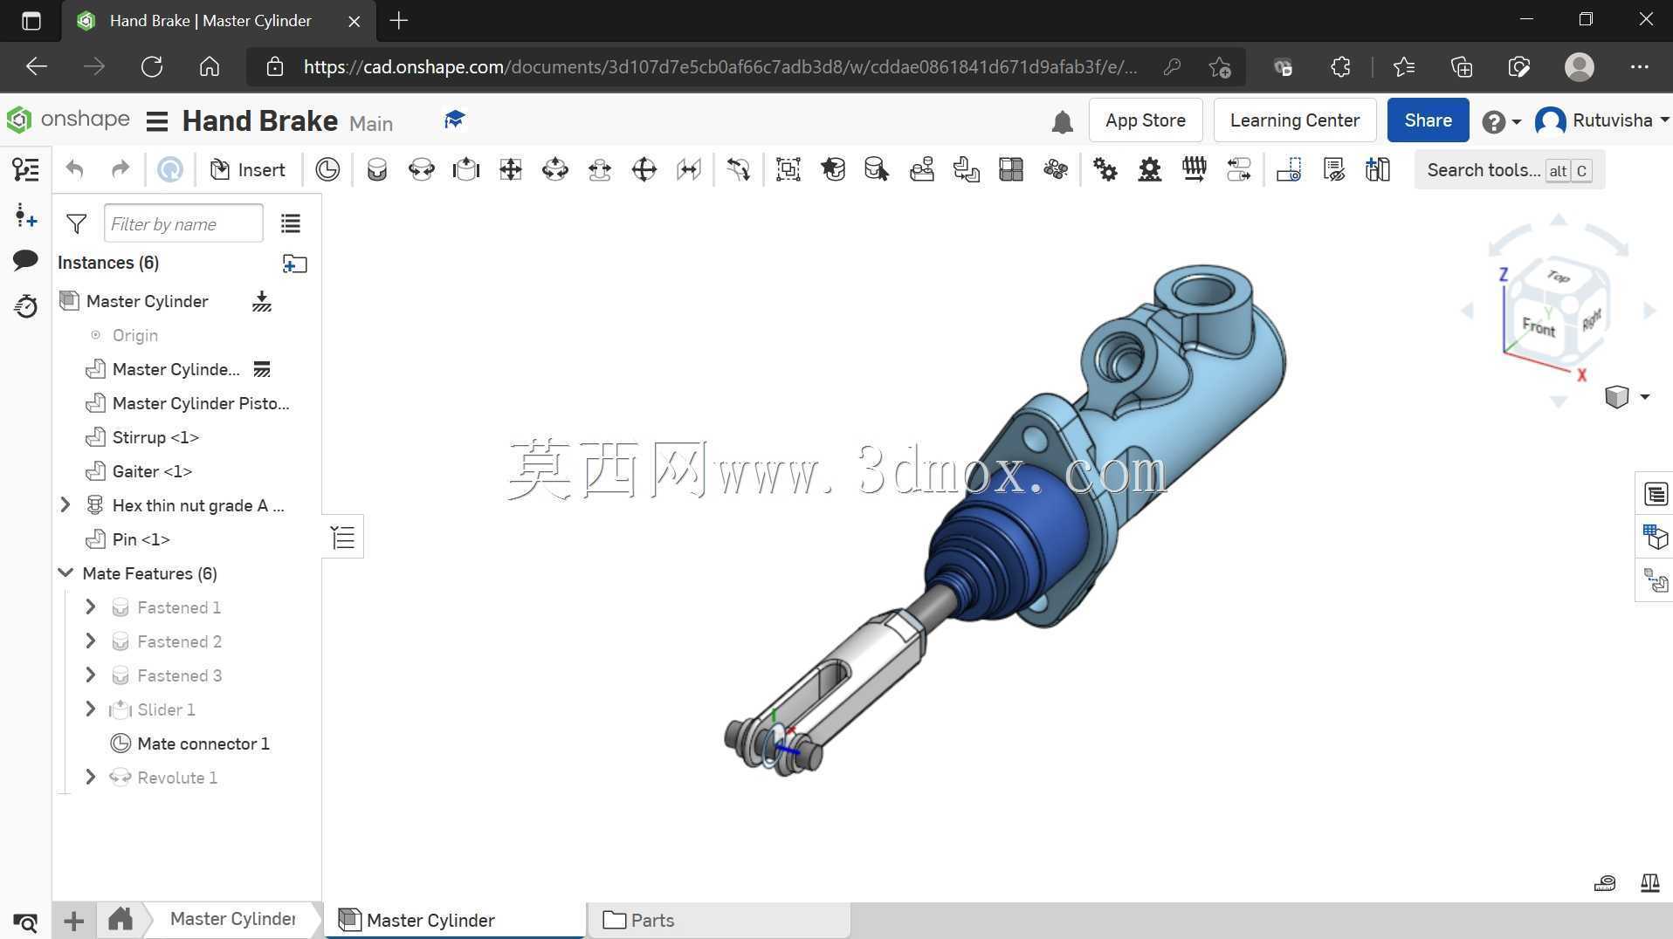Image resolution: width=1673 pixels, height=939 pixels.
Task: Open the document hamburger menu
Action: point(157,121)
